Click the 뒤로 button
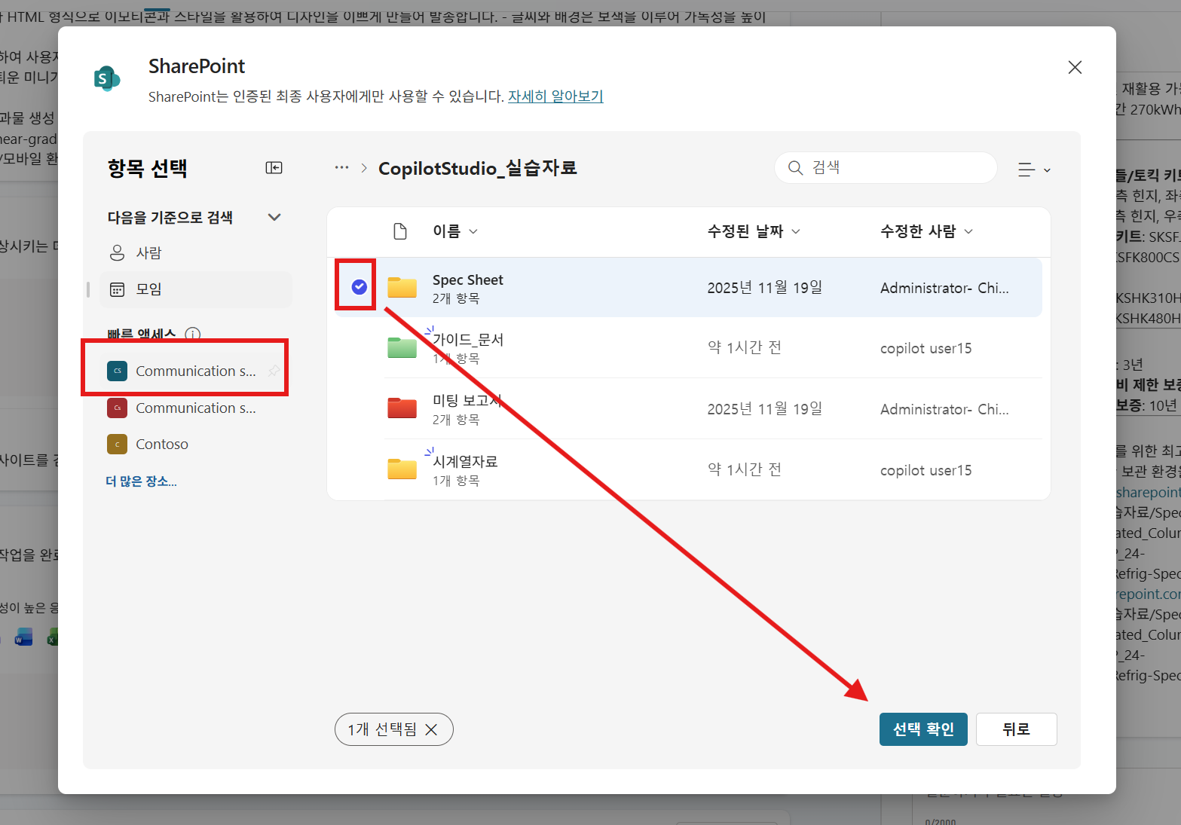Viewport: 1181px width, 825px height. click(x=1016, y=729)
